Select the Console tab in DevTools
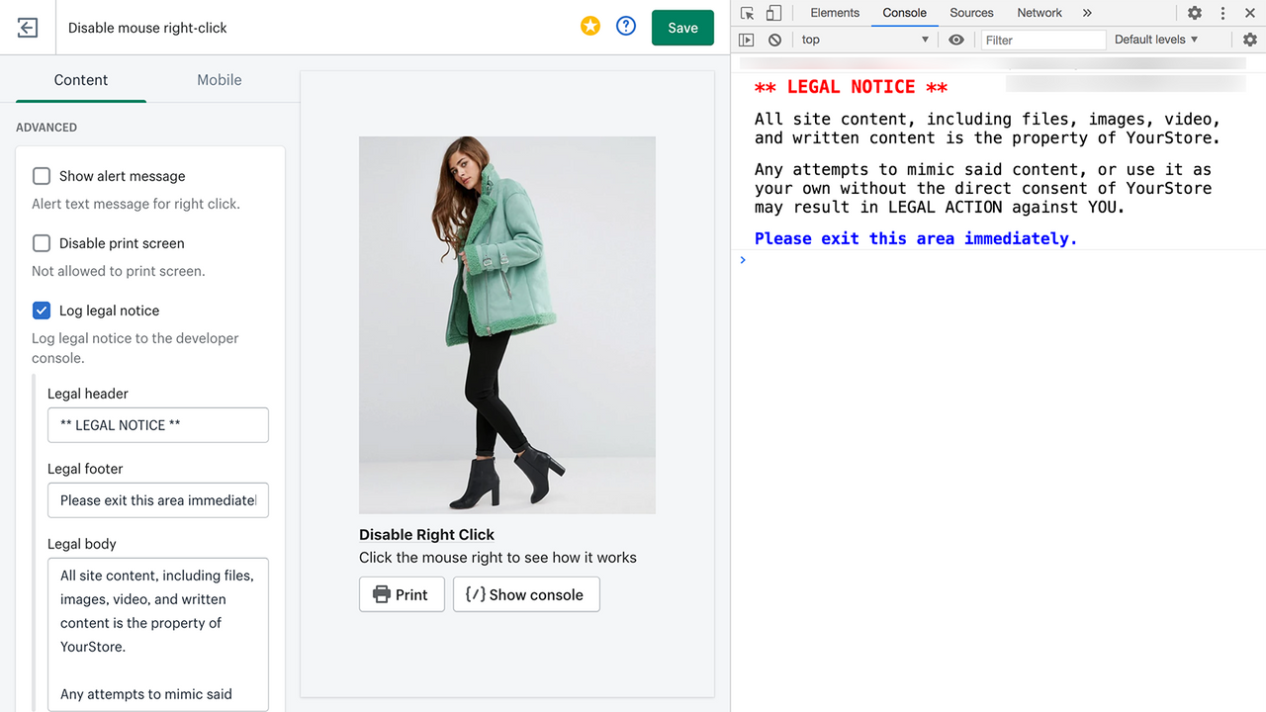The width and height of the screenshot is (1266, 712). click(905, 13)
